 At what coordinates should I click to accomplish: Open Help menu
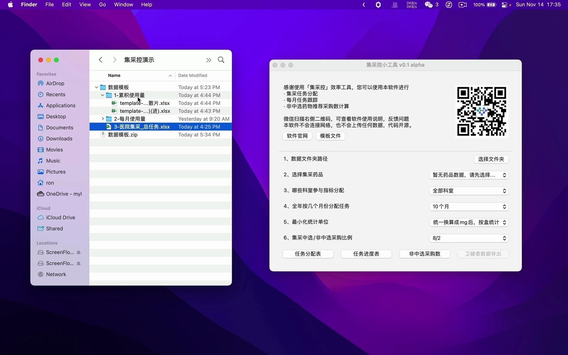146,5
